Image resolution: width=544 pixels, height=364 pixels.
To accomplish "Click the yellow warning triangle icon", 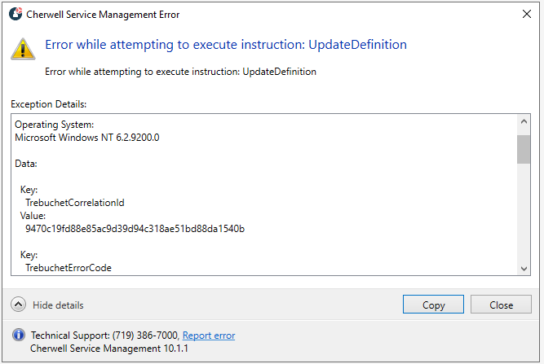I will 23,49.
